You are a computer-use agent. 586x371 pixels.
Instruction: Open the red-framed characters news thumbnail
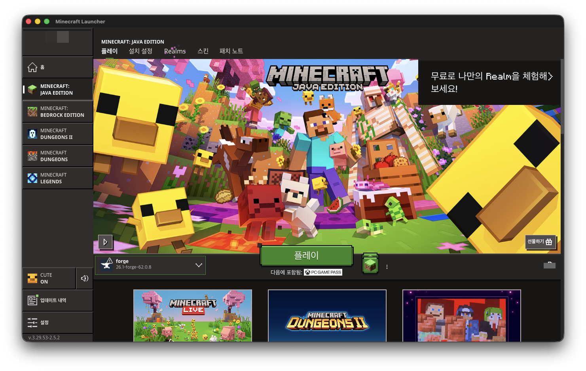point(462,316)
